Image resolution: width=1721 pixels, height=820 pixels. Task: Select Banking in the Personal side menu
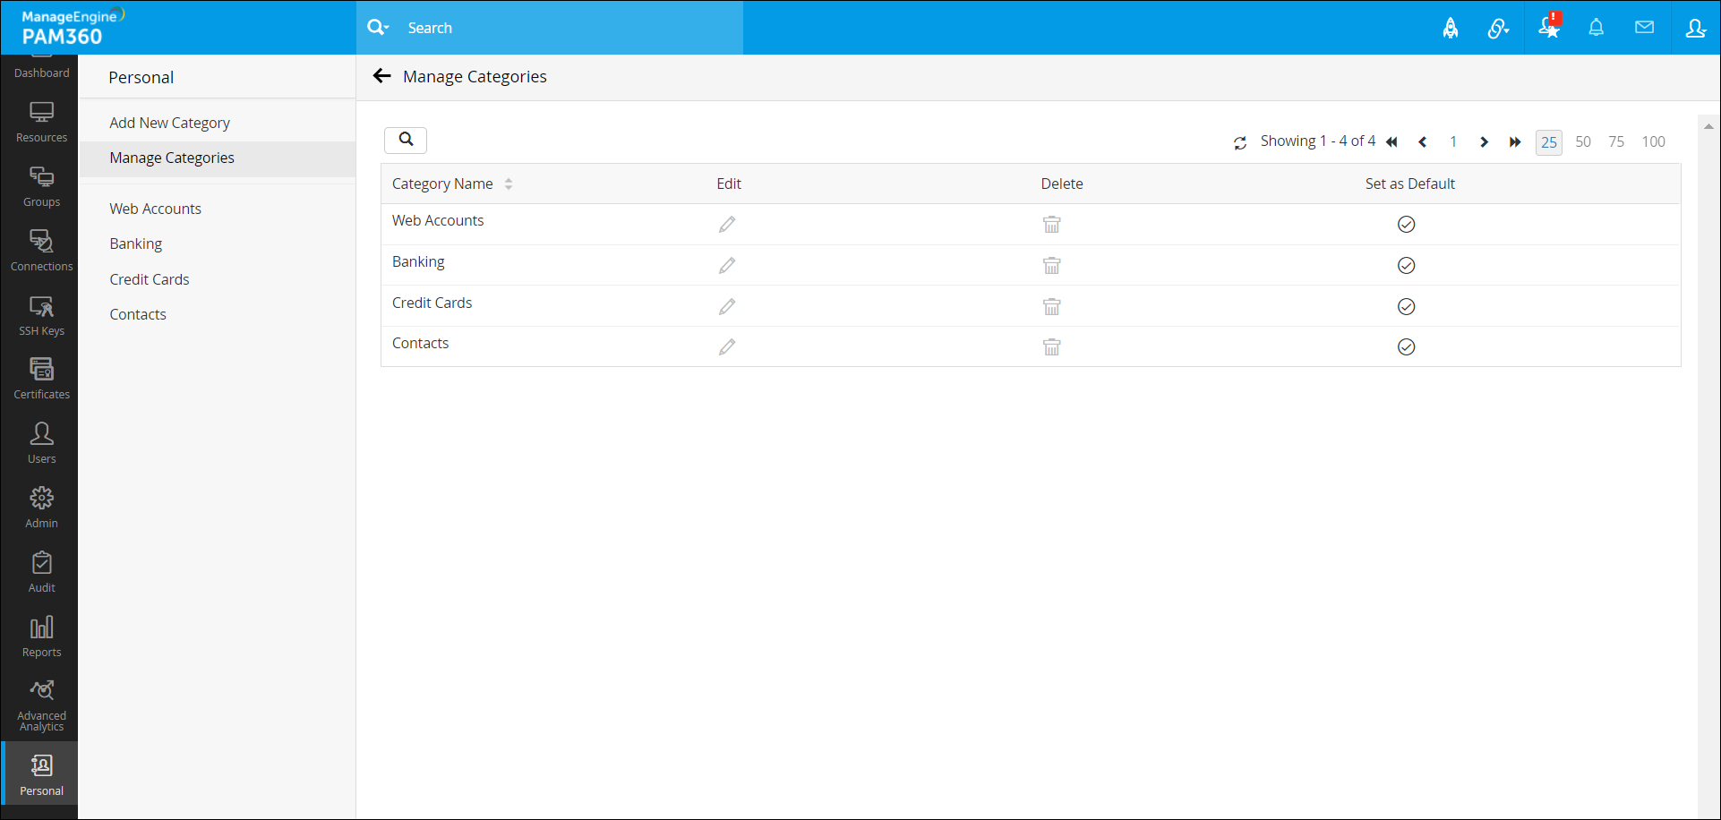point(136,243)
